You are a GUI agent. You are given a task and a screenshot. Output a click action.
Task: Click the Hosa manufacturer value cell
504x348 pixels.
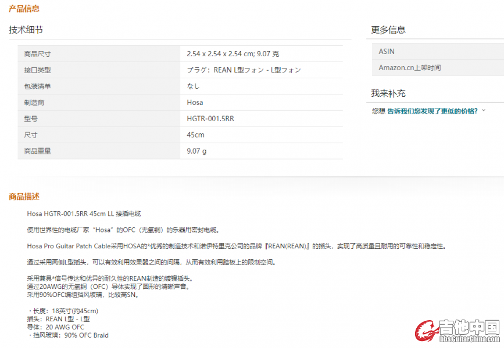(x=195, y=103)
